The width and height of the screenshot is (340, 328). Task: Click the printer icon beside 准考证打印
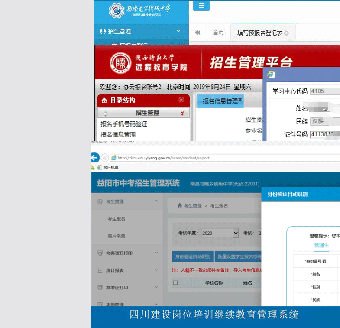point(100,287)
